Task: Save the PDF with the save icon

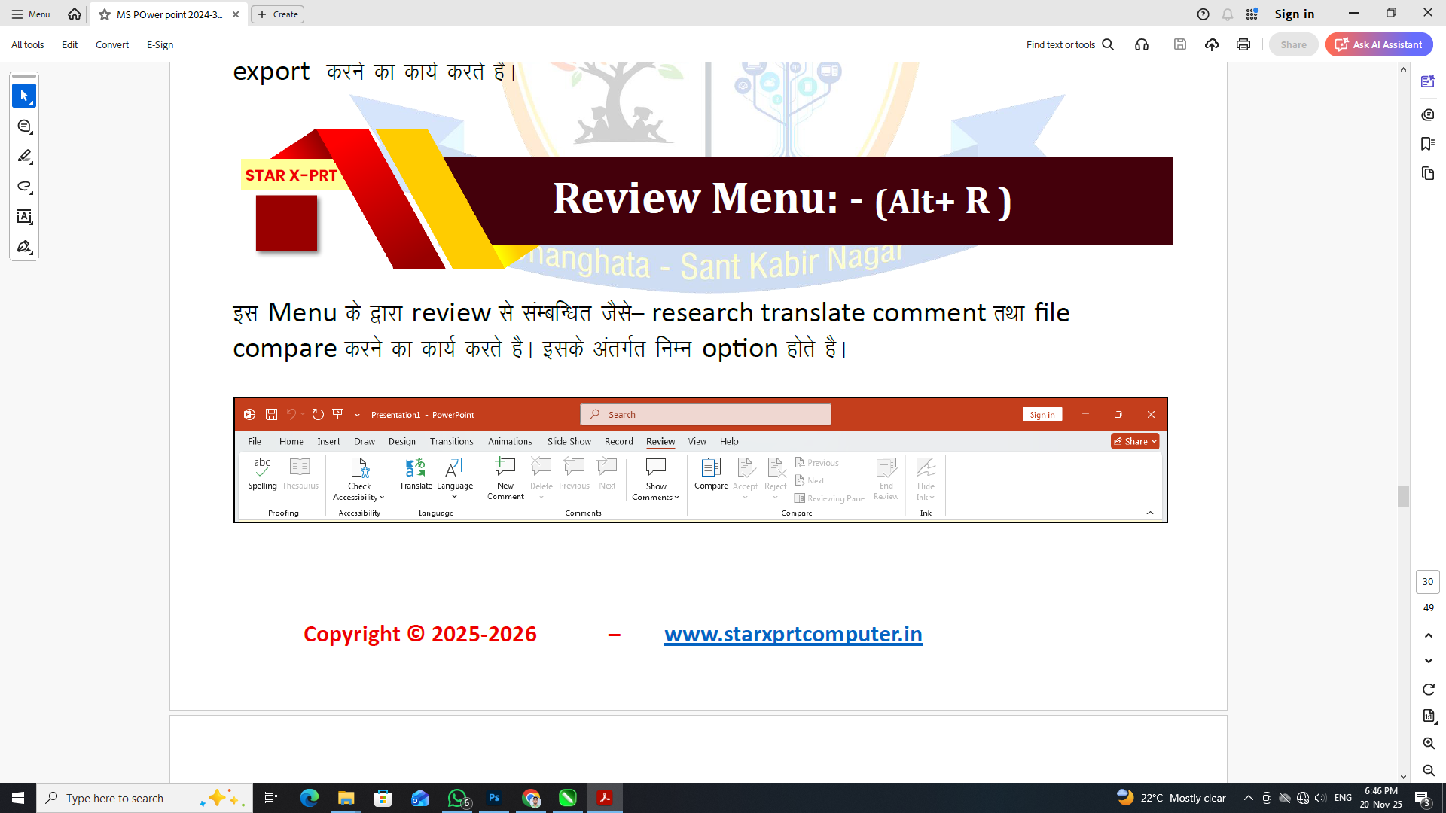Action: click(1179, 44)
